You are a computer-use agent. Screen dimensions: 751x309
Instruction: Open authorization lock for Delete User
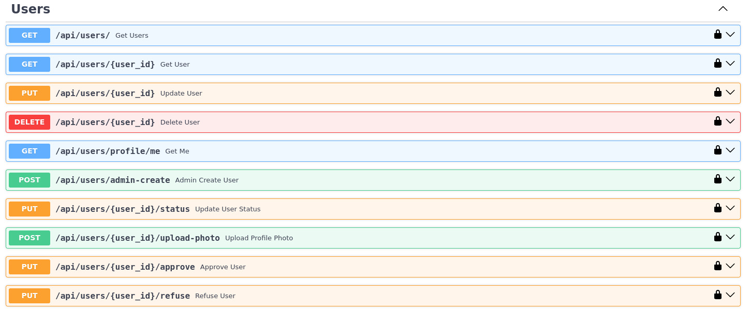click(x=717, y=121)
